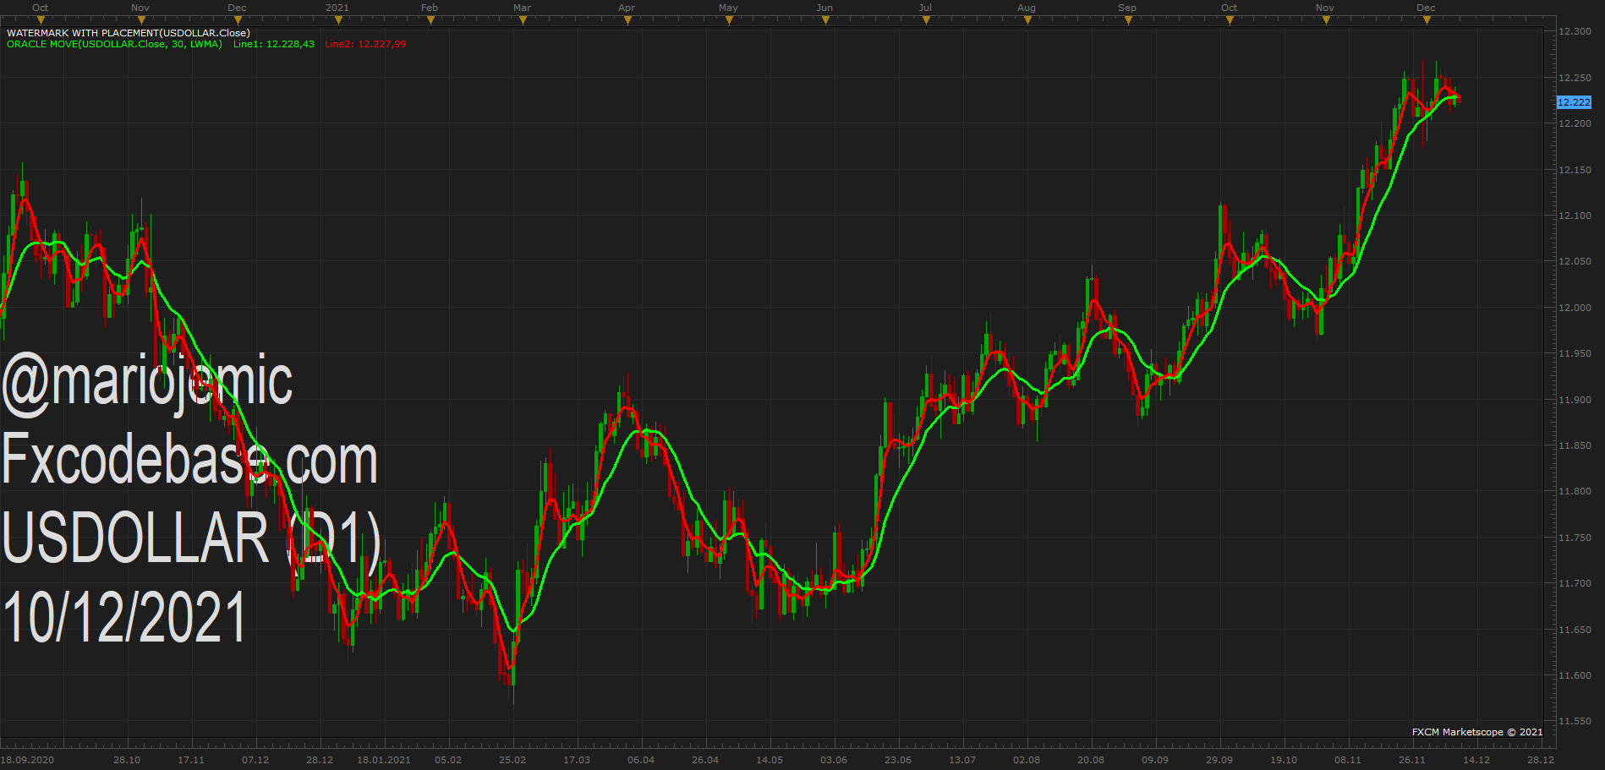Click the Dec 2020 month marker triangle
1605x770 pixels.
pos(238,20)
